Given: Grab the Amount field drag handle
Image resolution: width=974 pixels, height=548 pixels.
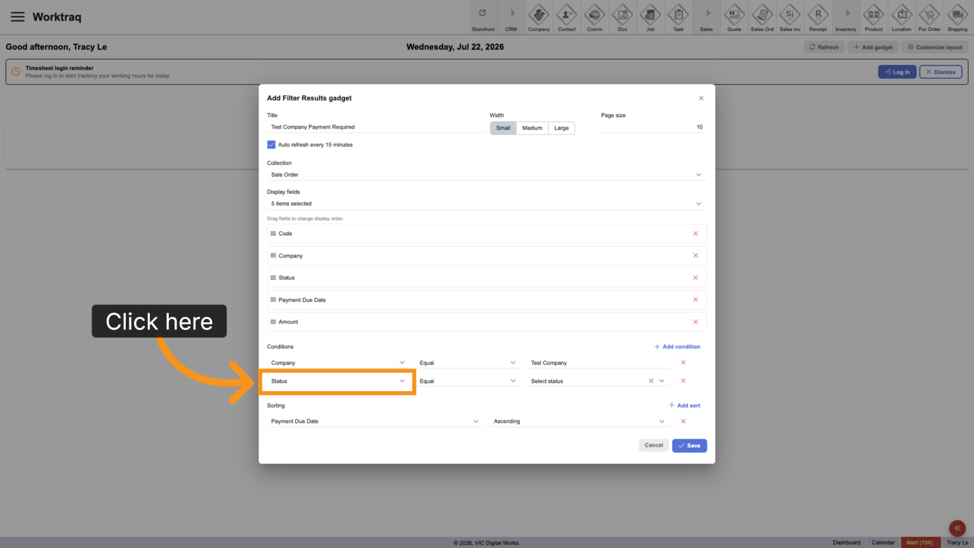Looking at the screenshot, I should pyautogui.click(x=273, y=322).
